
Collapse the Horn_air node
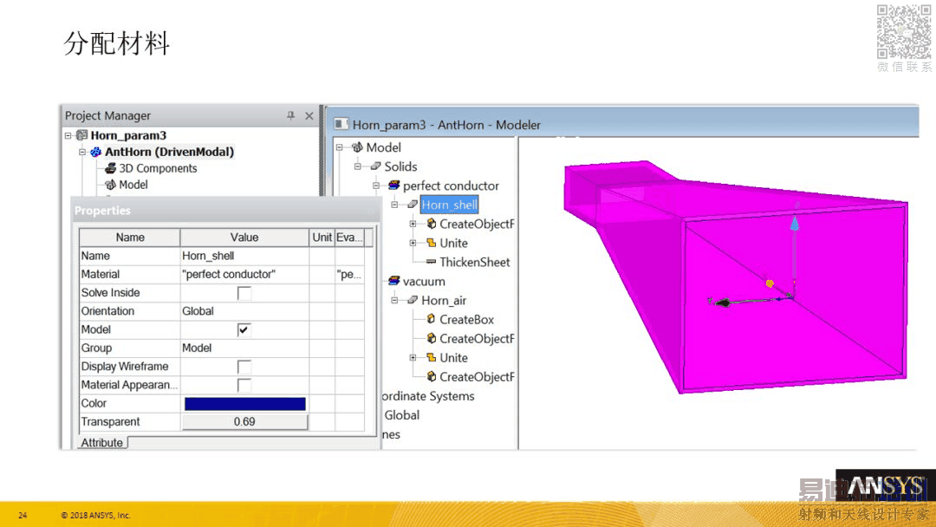tap(394, 300)
